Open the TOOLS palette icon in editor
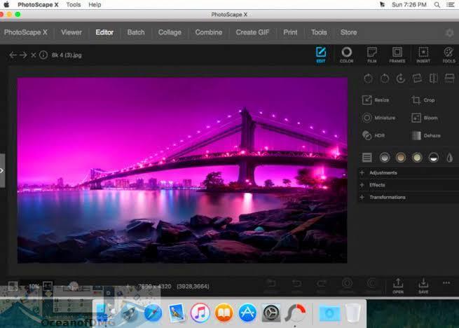Viewport: 459px width, 328px height. pos(448,55)
